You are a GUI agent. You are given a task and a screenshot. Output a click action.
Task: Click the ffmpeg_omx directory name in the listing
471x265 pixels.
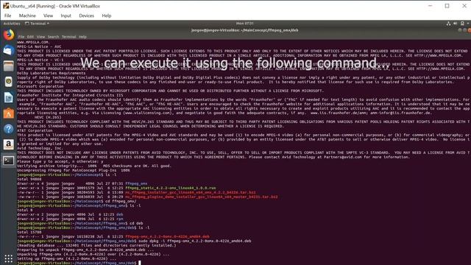pos(136,183)
